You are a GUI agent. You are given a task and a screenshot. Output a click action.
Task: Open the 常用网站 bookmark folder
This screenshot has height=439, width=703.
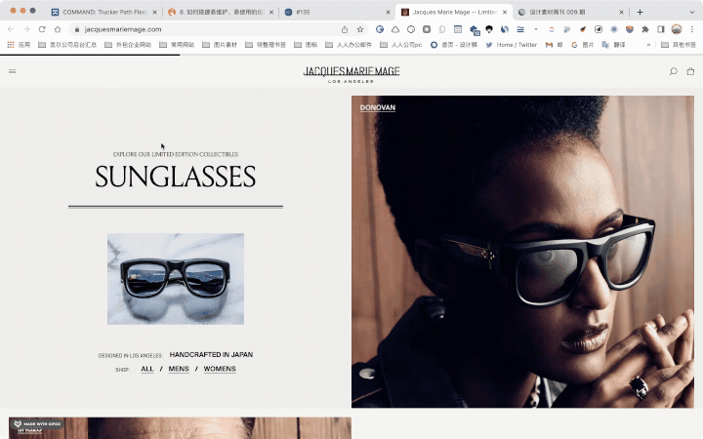click(x=177, y=45)
